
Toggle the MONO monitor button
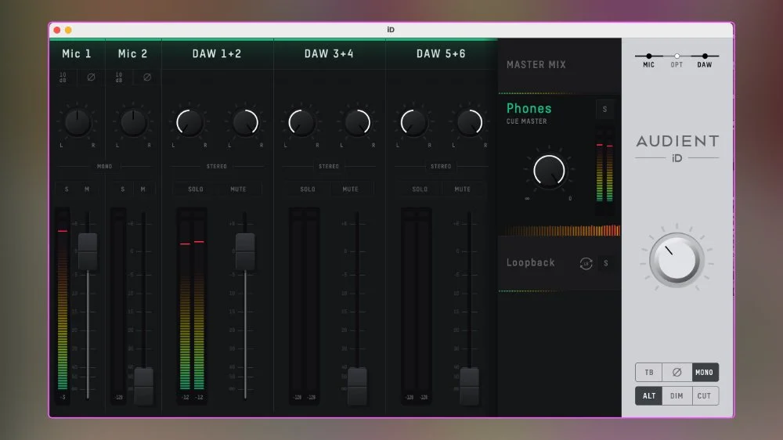[705, 373]
